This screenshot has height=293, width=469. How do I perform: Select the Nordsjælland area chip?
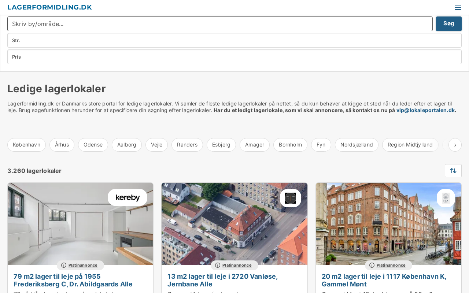coord(357,145)
